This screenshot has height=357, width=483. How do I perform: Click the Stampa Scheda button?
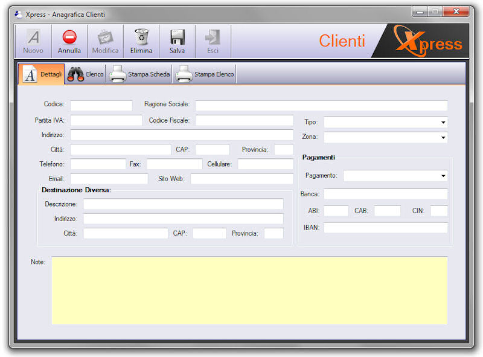click(x=145, y=74)
